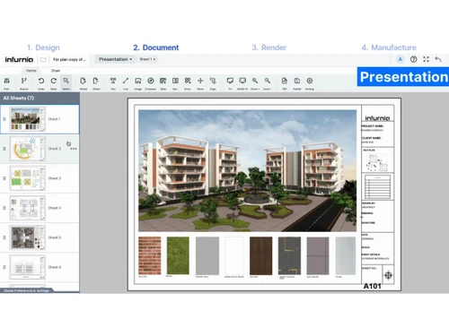The width and height of the screenshot is (449, 336).
Task: Select the dark road material swatch
Action: click(x=289, y=255)
